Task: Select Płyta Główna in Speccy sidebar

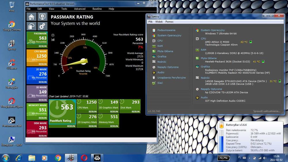Action: (x=165, y=51)
